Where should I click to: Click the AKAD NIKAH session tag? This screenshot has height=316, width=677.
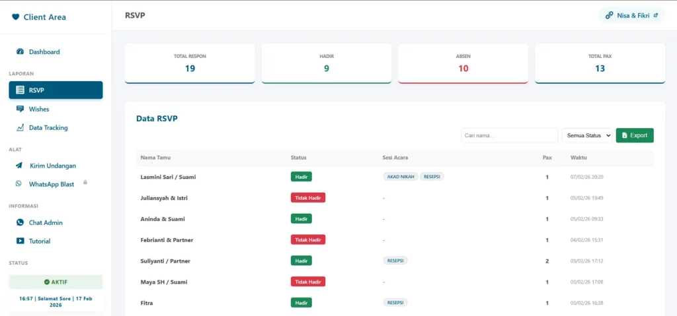[x=400, y=176]
